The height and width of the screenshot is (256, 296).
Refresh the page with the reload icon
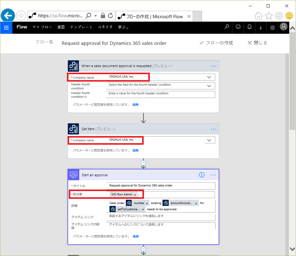coord(110,15)
